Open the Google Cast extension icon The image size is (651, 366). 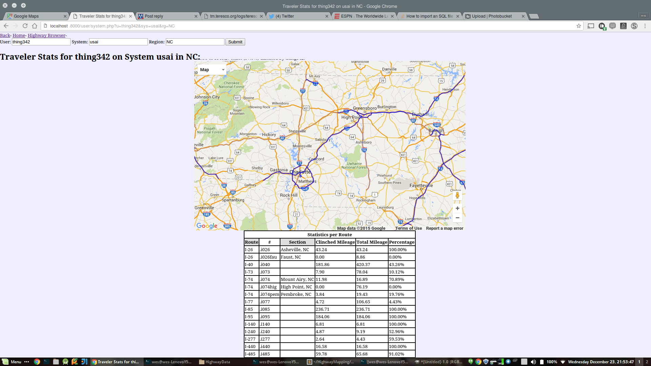coord(591,26)
